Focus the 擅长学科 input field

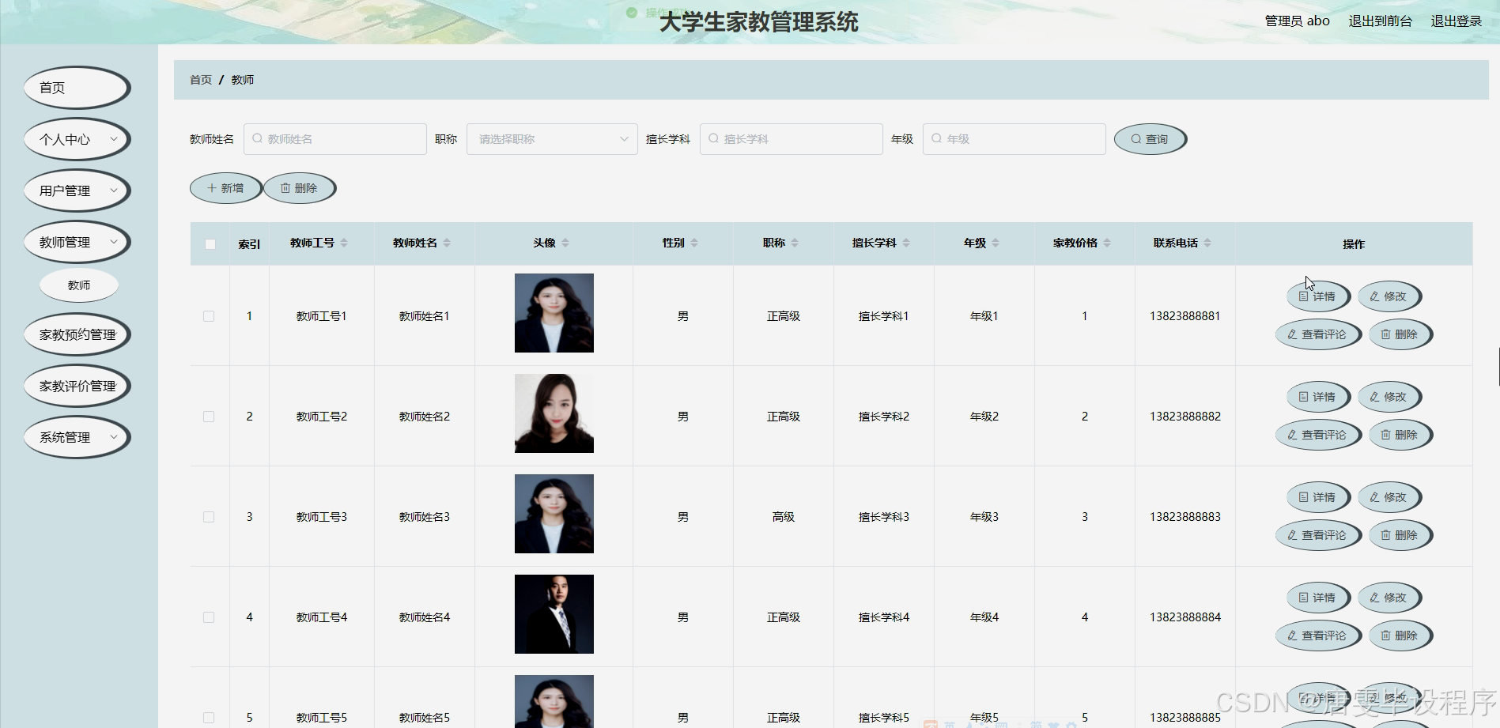(792, 139)
